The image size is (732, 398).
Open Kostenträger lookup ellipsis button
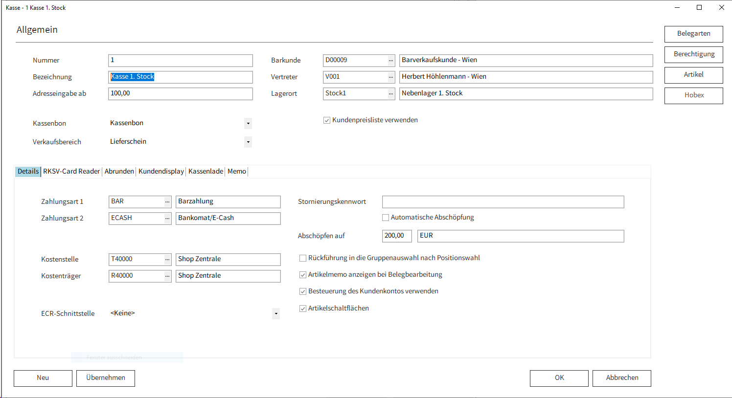click(167, 276)
